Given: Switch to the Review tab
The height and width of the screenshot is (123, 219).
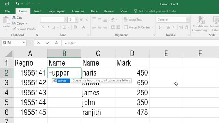Looking at the screenshot, I should click(x=109, y=11).
